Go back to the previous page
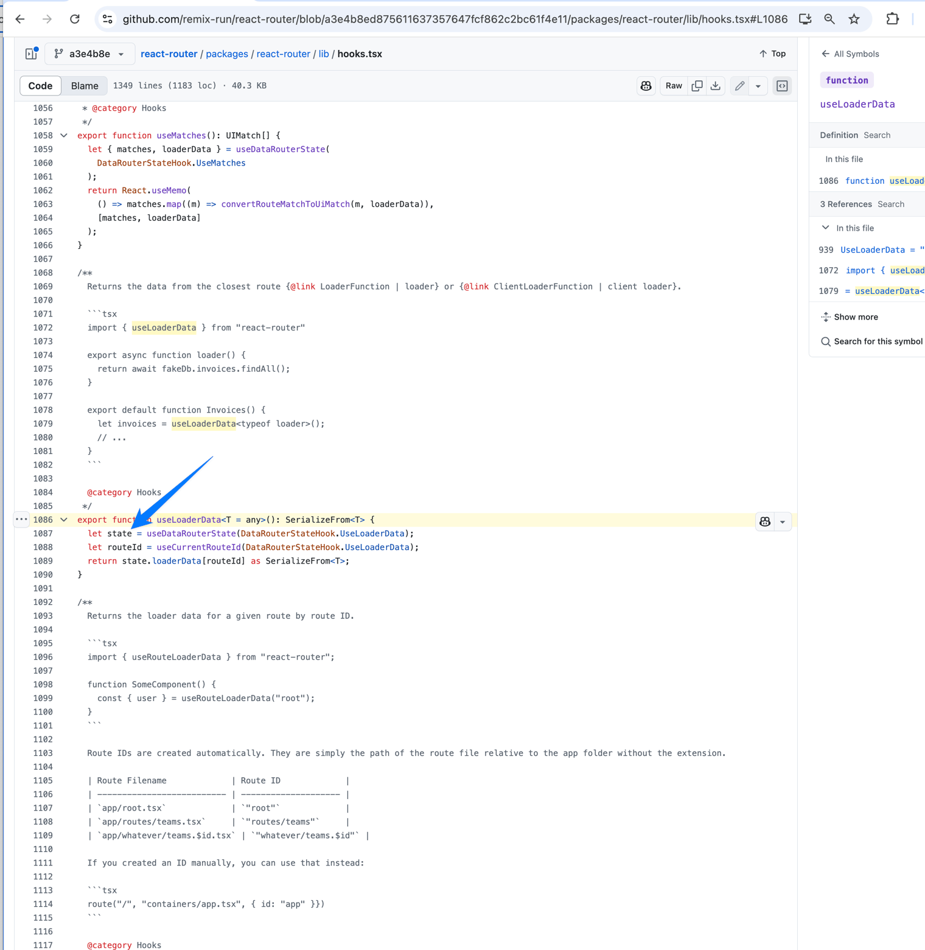This screenshot has height=950, width=925. pyautogui.click(x=20, y=19)
